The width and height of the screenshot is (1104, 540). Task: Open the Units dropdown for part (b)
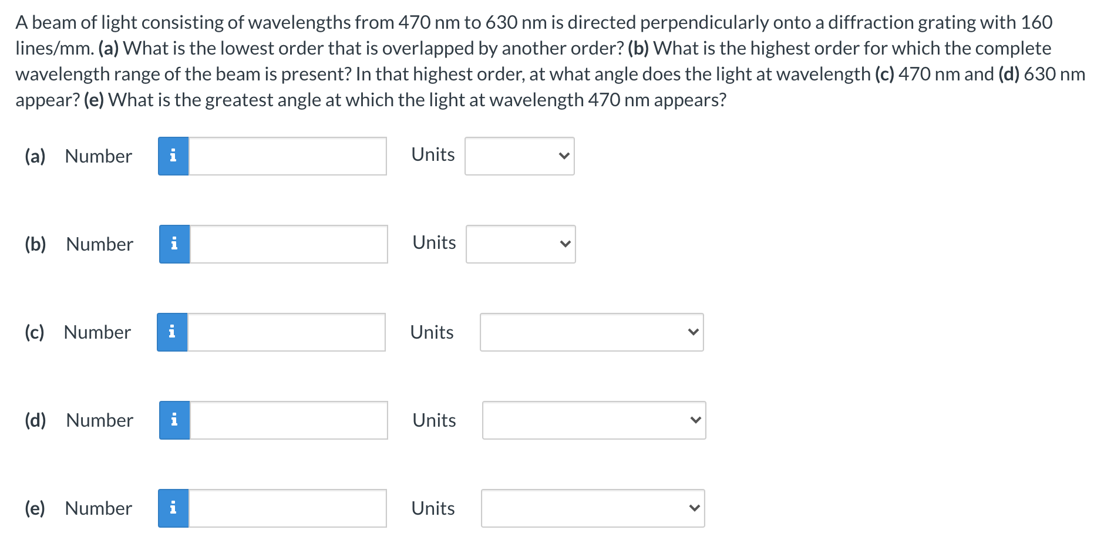tap(520, 244)
